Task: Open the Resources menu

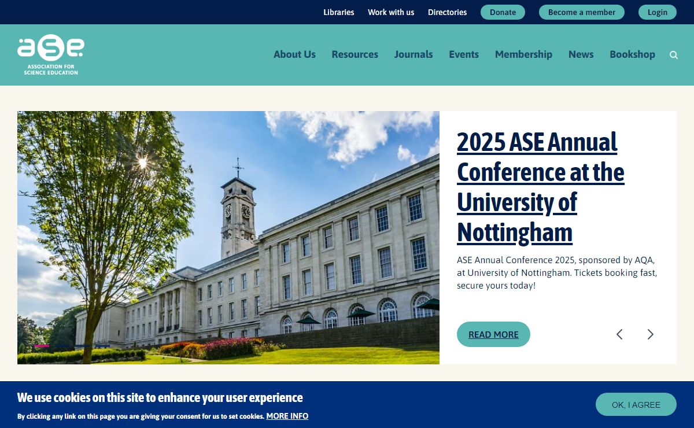Action: coord(355,54)
